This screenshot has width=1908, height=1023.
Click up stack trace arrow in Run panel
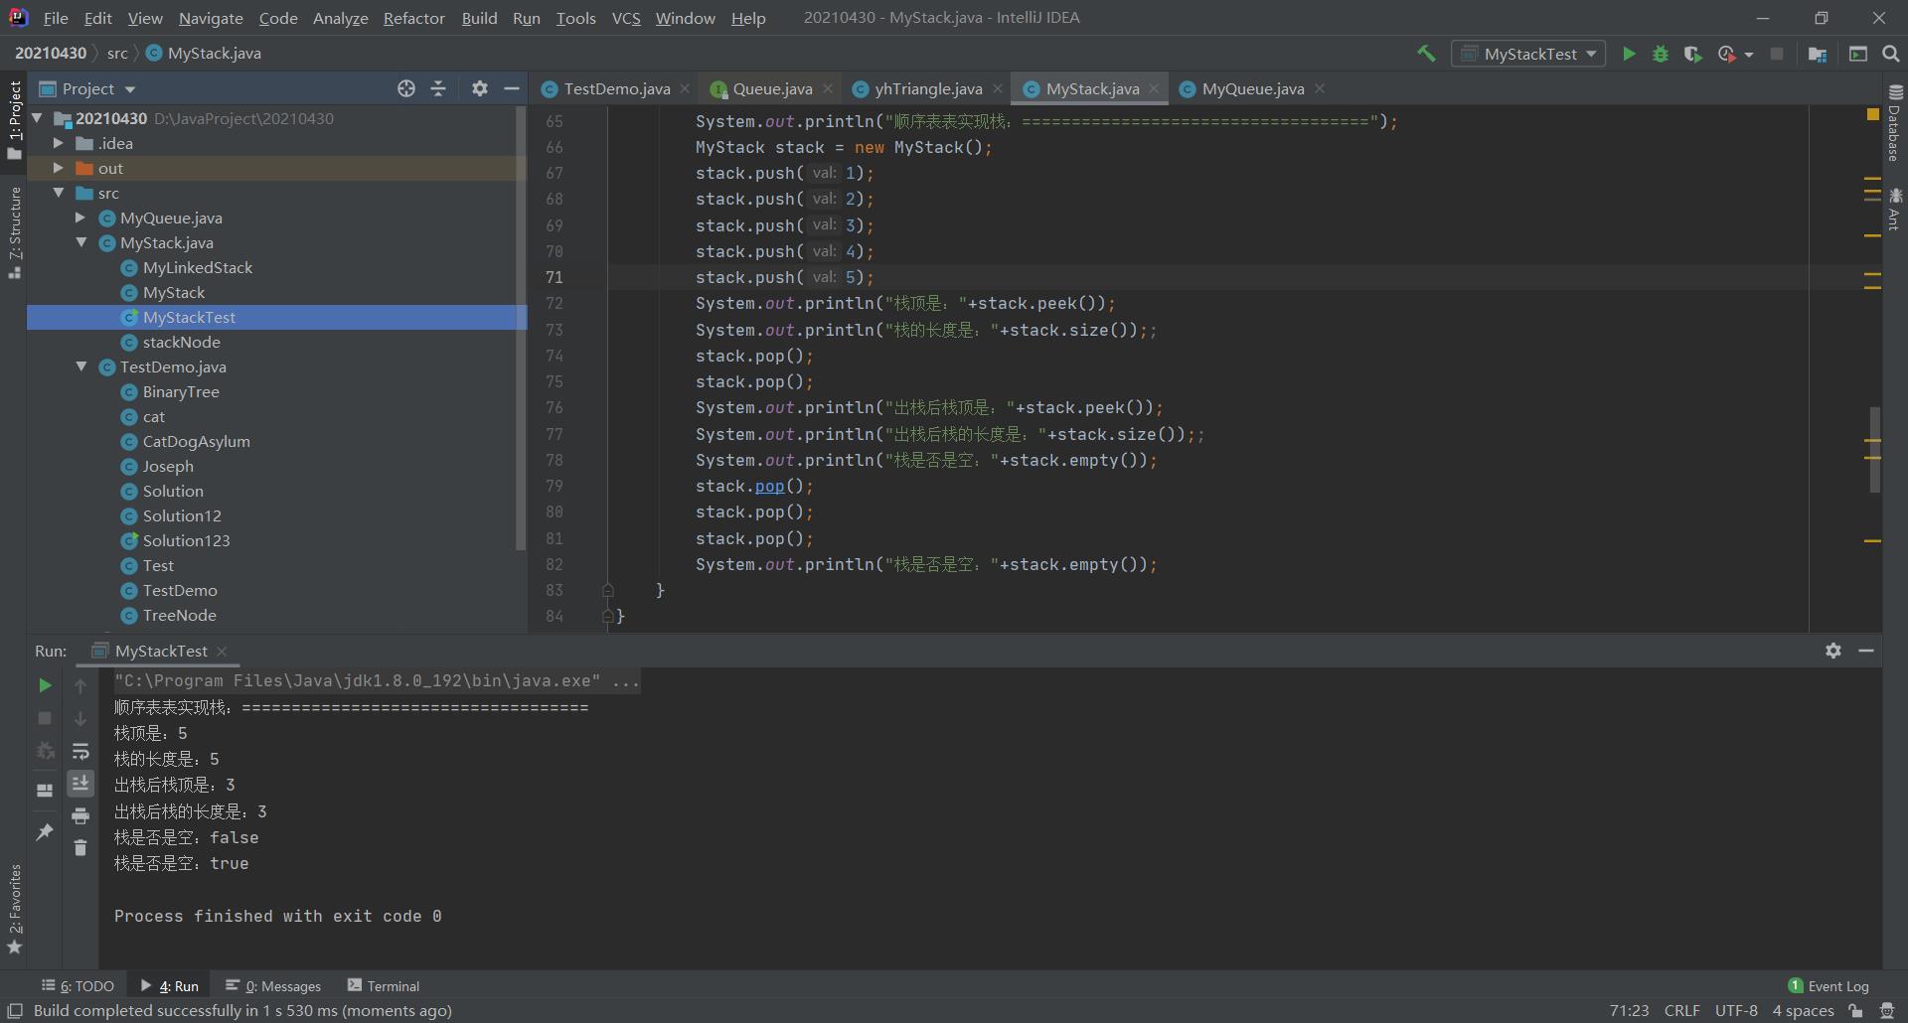coord(80,685)
